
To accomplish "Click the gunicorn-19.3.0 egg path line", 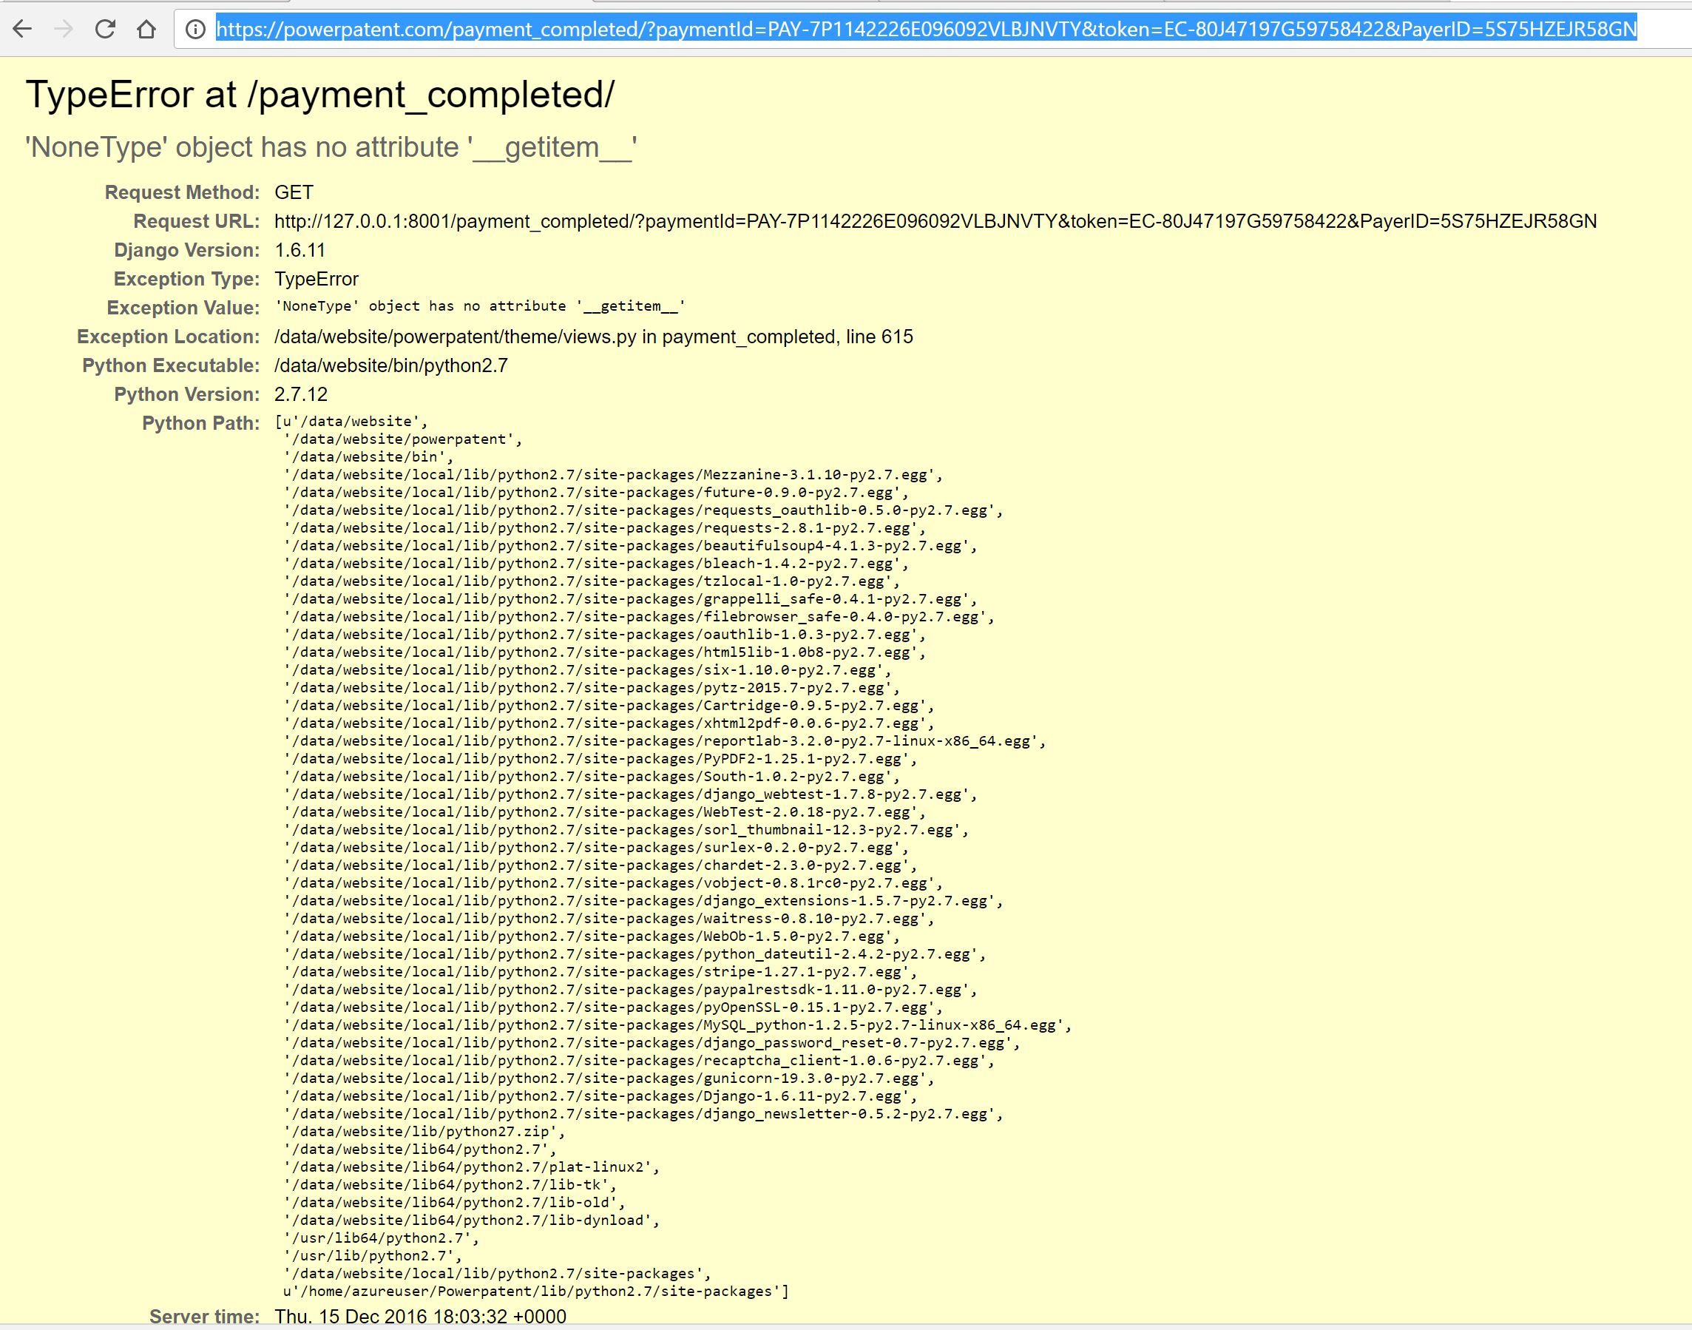I will (609, 1079).
